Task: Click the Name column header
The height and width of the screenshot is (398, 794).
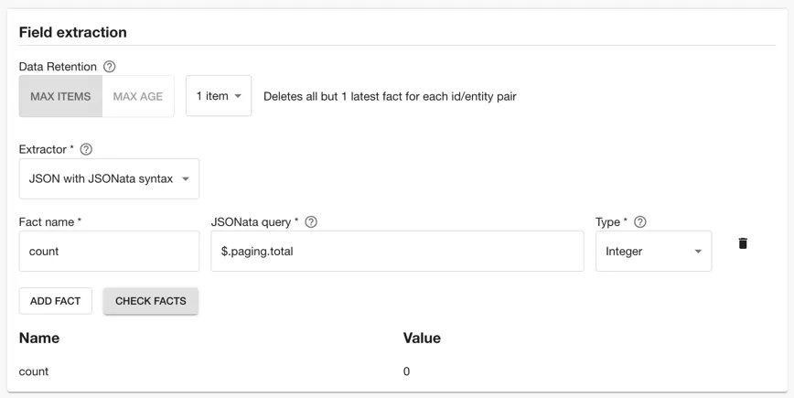Action: [39, 339]
